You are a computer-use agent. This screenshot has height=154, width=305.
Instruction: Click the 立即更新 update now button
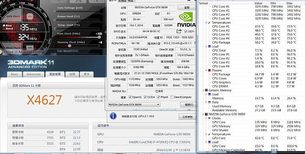(187, 117)
